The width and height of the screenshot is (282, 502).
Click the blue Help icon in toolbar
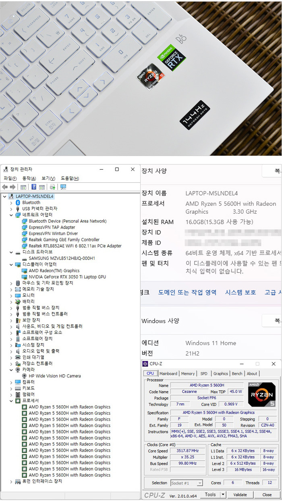coord(34,187)
